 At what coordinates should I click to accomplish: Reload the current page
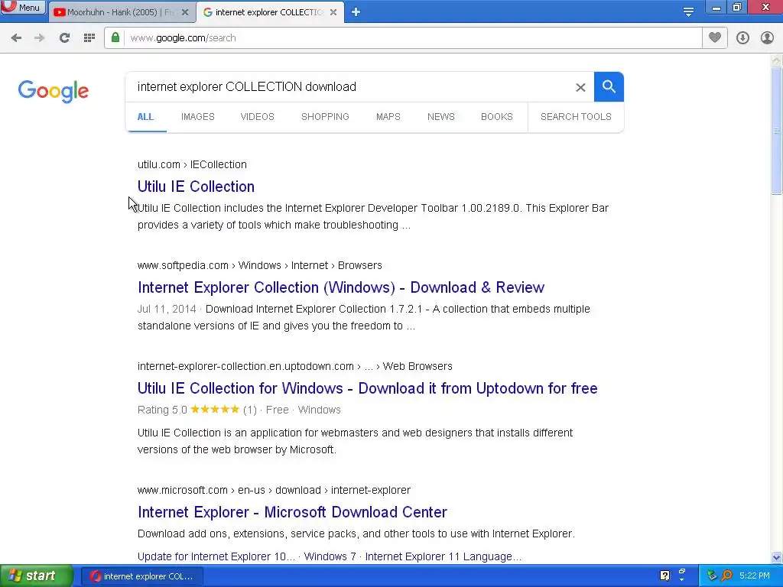coord(64,38)
